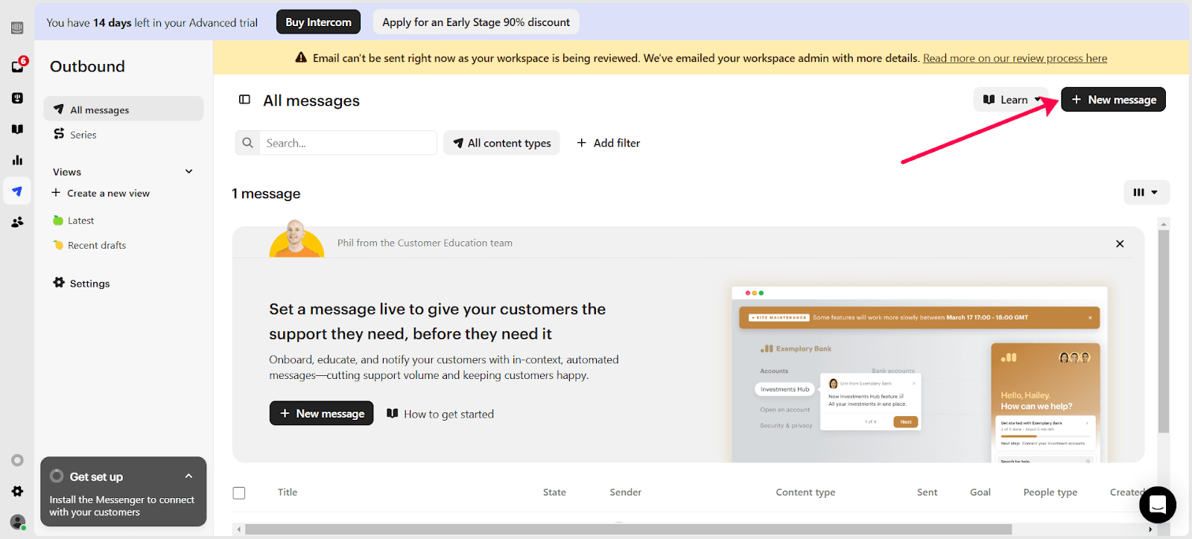Open Recent drafts view

tap(96, 245)
